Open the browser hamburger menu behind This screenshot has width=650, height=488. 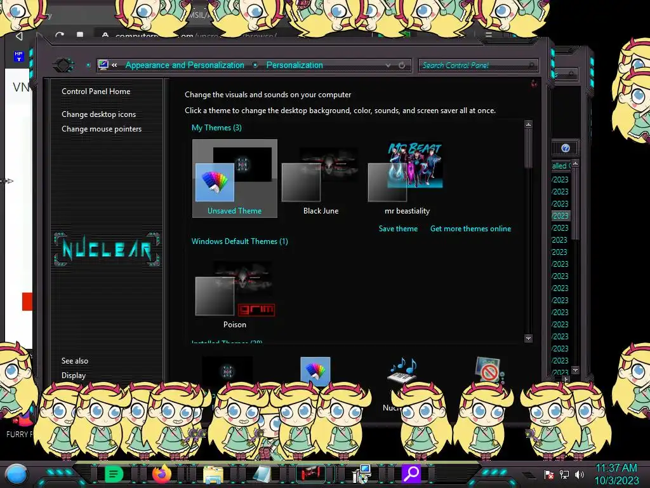489,35
